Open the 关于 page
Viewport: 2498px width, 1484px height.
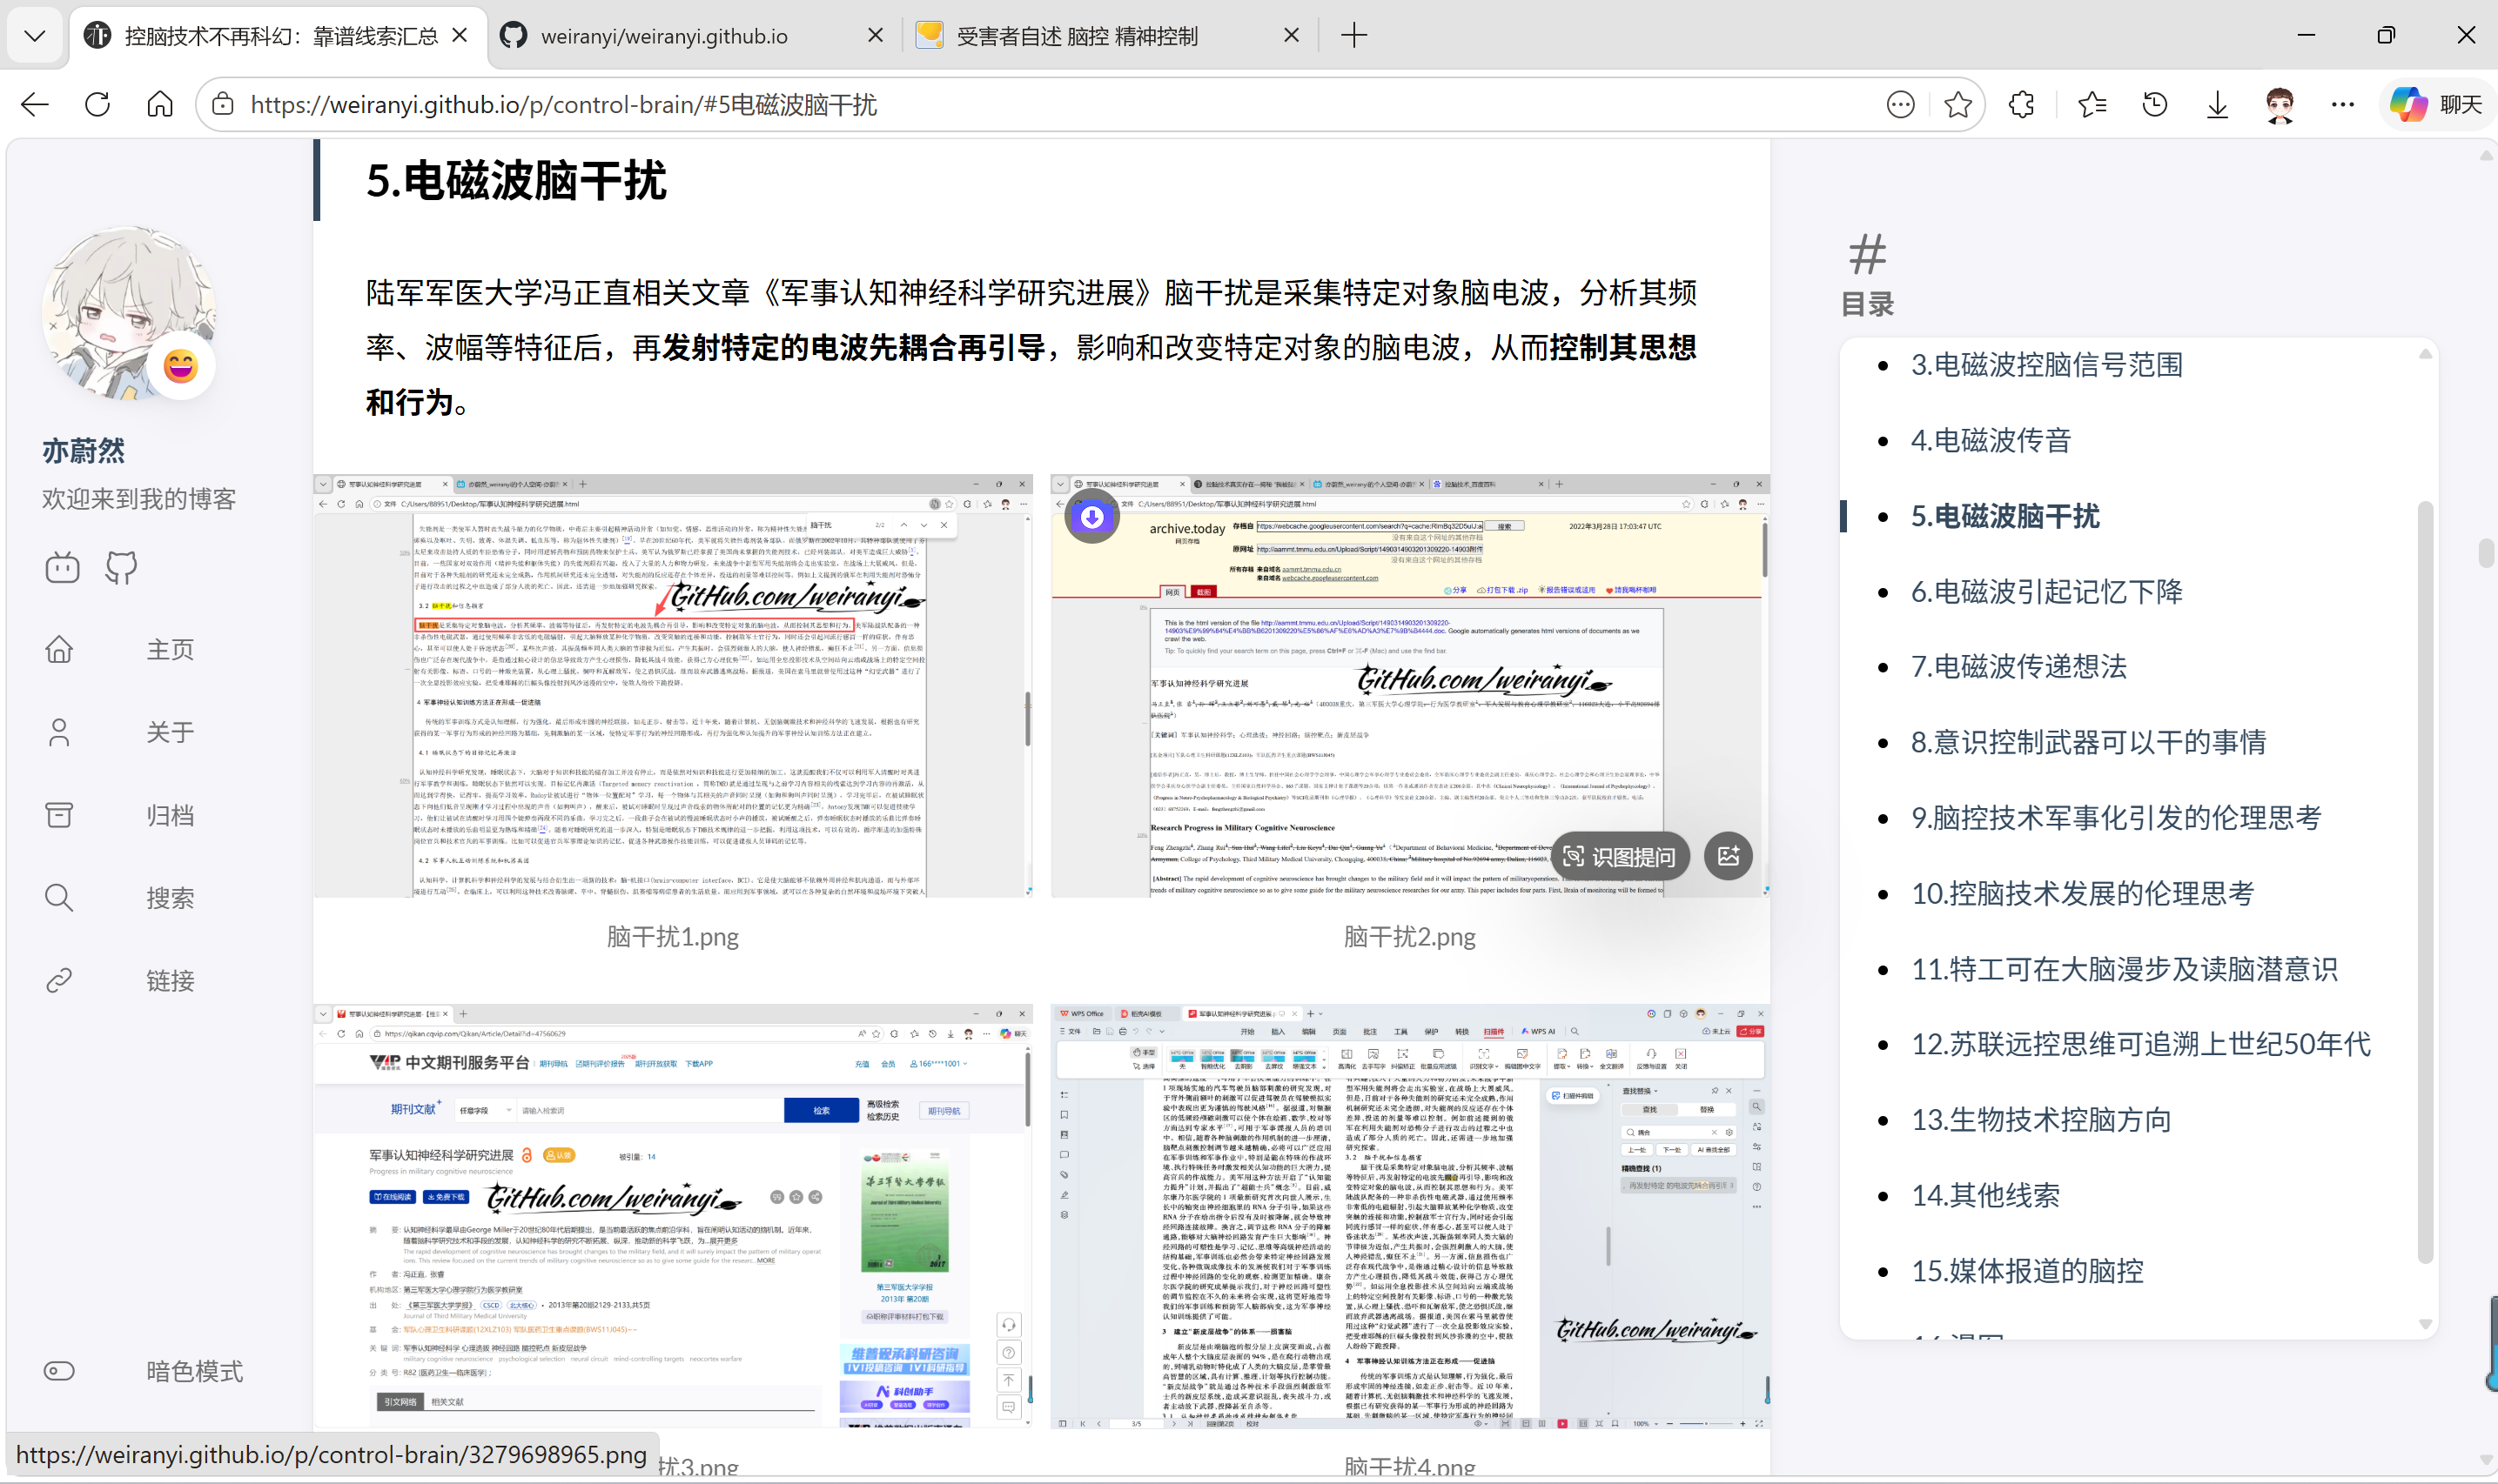(x=120, y=732)
